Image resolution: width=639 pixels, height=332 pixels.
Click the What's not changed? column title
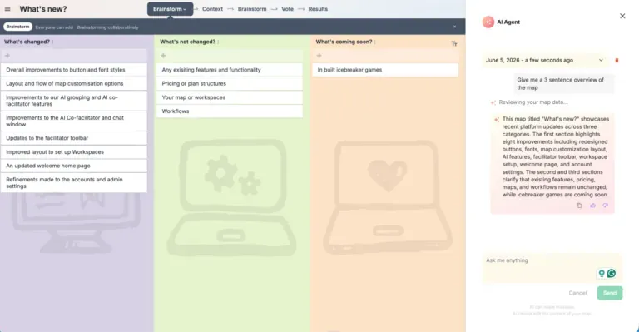pos(187,42)
